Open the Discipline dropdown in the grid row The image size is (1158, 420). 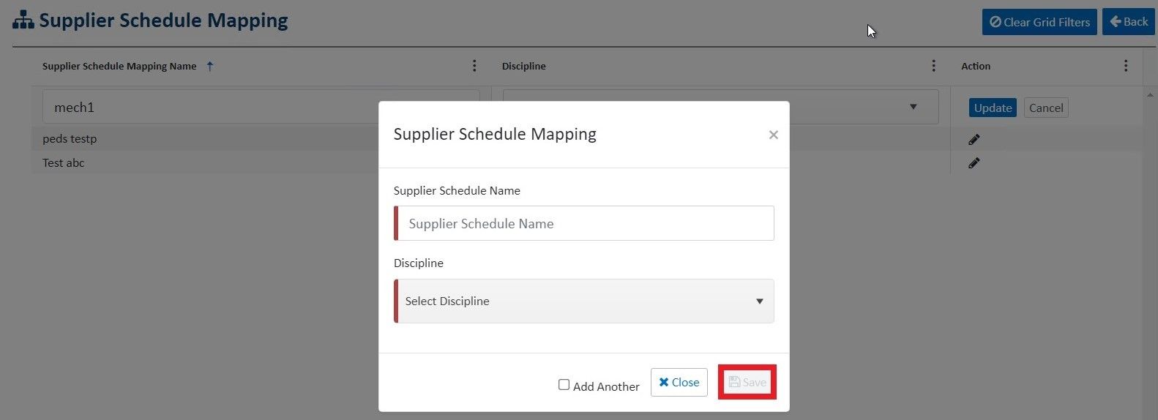(x=913, y=107)
